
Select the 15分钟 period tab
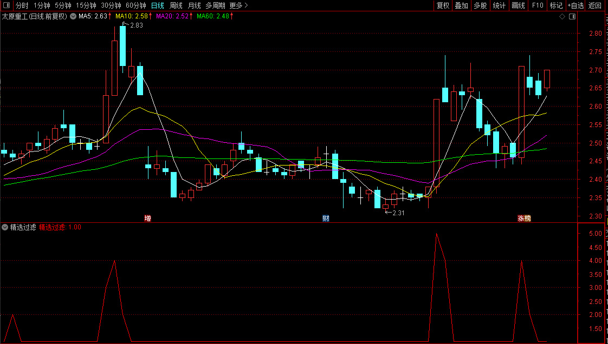pos(86,5)
